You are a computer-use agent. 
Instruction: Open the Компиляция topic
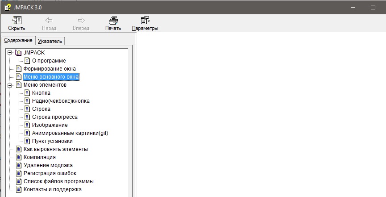39,157
